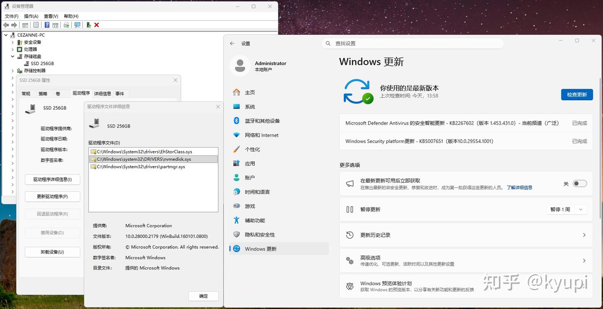
Task: Open the Properties sheet toolbar icon
Action: point(36,25)
